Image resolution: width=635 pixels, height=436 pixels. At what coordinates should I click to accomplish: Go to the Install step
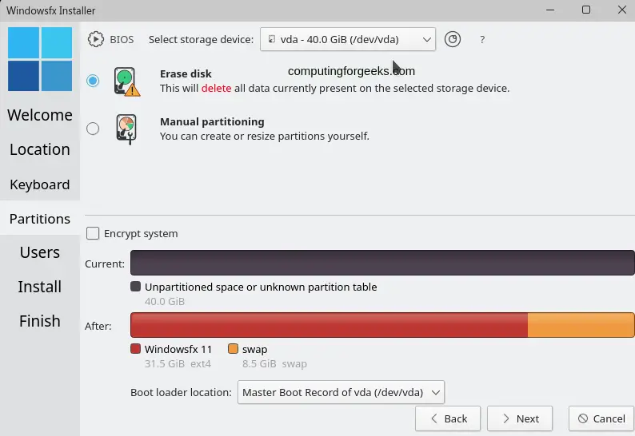pos(40,287)
